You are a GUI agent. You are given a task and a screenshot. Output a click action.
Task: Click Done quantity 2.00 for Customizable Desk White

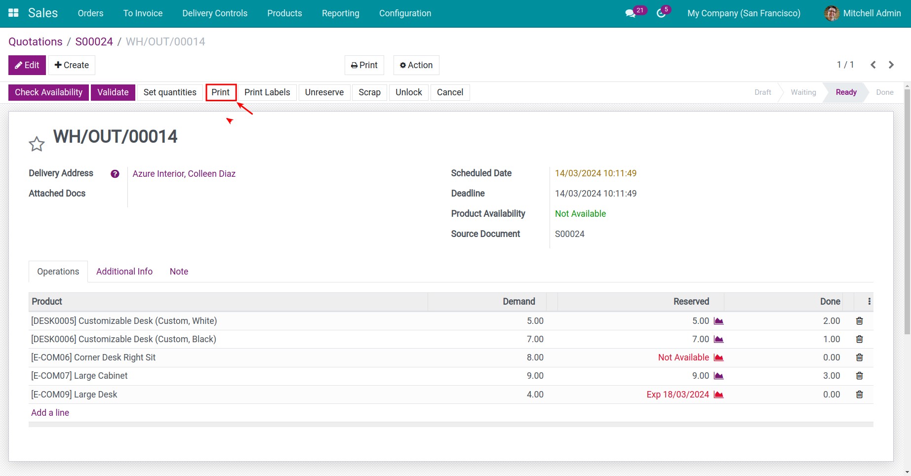pos(832,321)
